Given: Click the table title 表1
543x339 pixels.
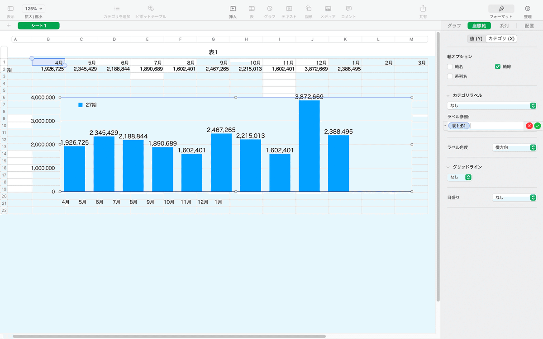Looking at the screenshot, I should pyautogui.click(x=214, y=52).
